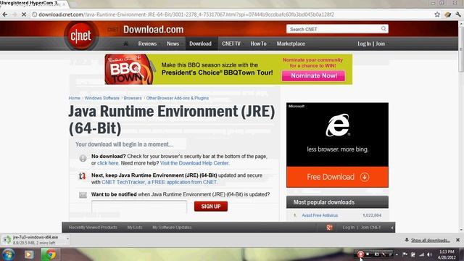Bookmark this page with the star icon
The width and height of the screenshot is (464, 261).
click(437, 14)
